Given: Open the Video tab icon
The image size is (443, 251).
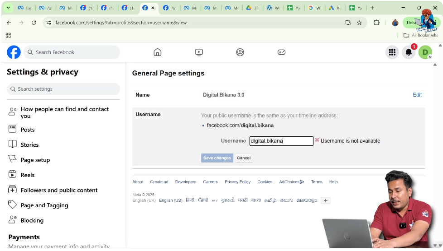Looking at the screenshot, I should coord(199,52).
